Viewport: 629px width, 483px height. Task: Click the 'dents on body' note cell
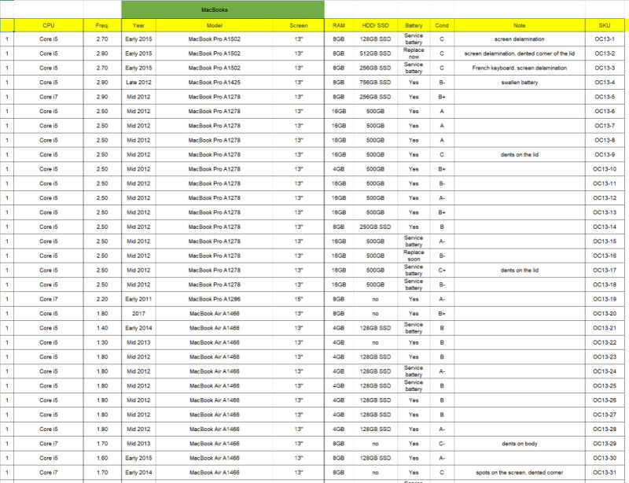point(520,444)
